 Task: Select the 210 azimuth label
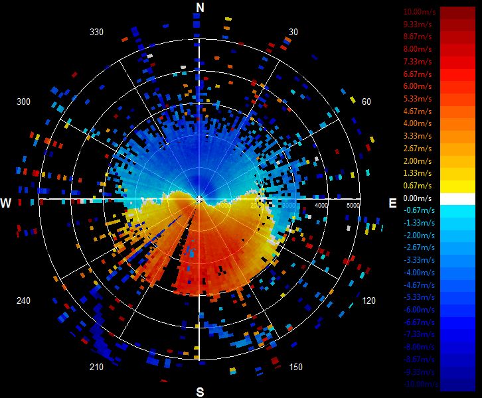coord(96,367)
